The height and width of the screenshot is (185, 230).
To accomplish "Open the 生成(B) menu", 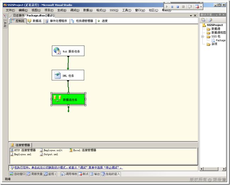I will (62, 10).
